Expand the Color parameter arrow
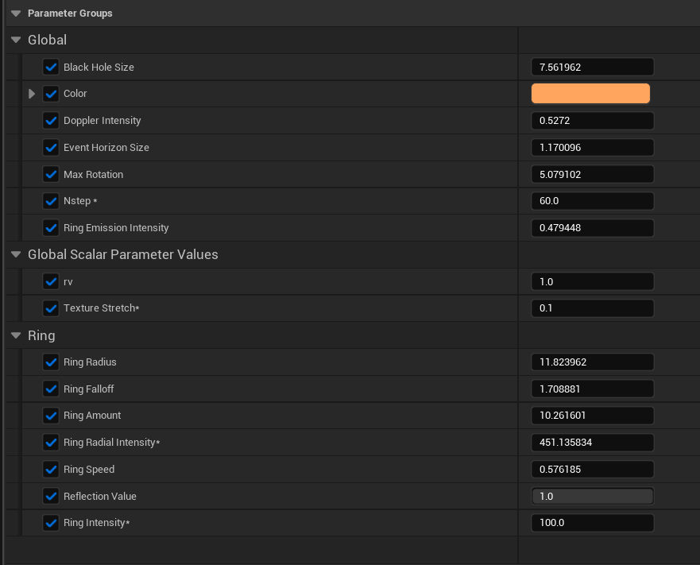The image size is (700, 565). pyautogui.click(x=32, y=94)
